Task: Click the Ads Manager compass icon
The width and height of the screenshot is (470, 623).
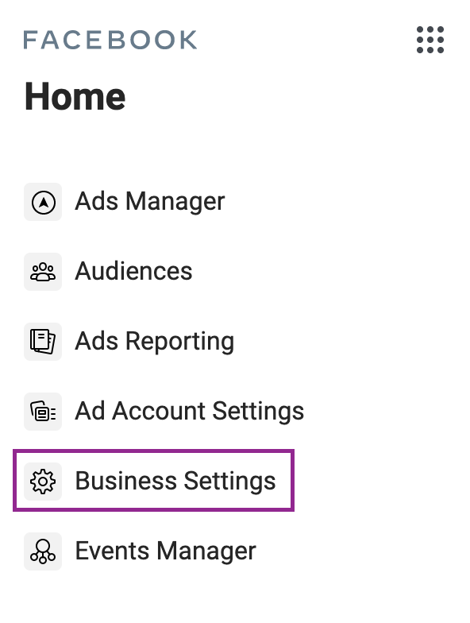Action: 43,202
